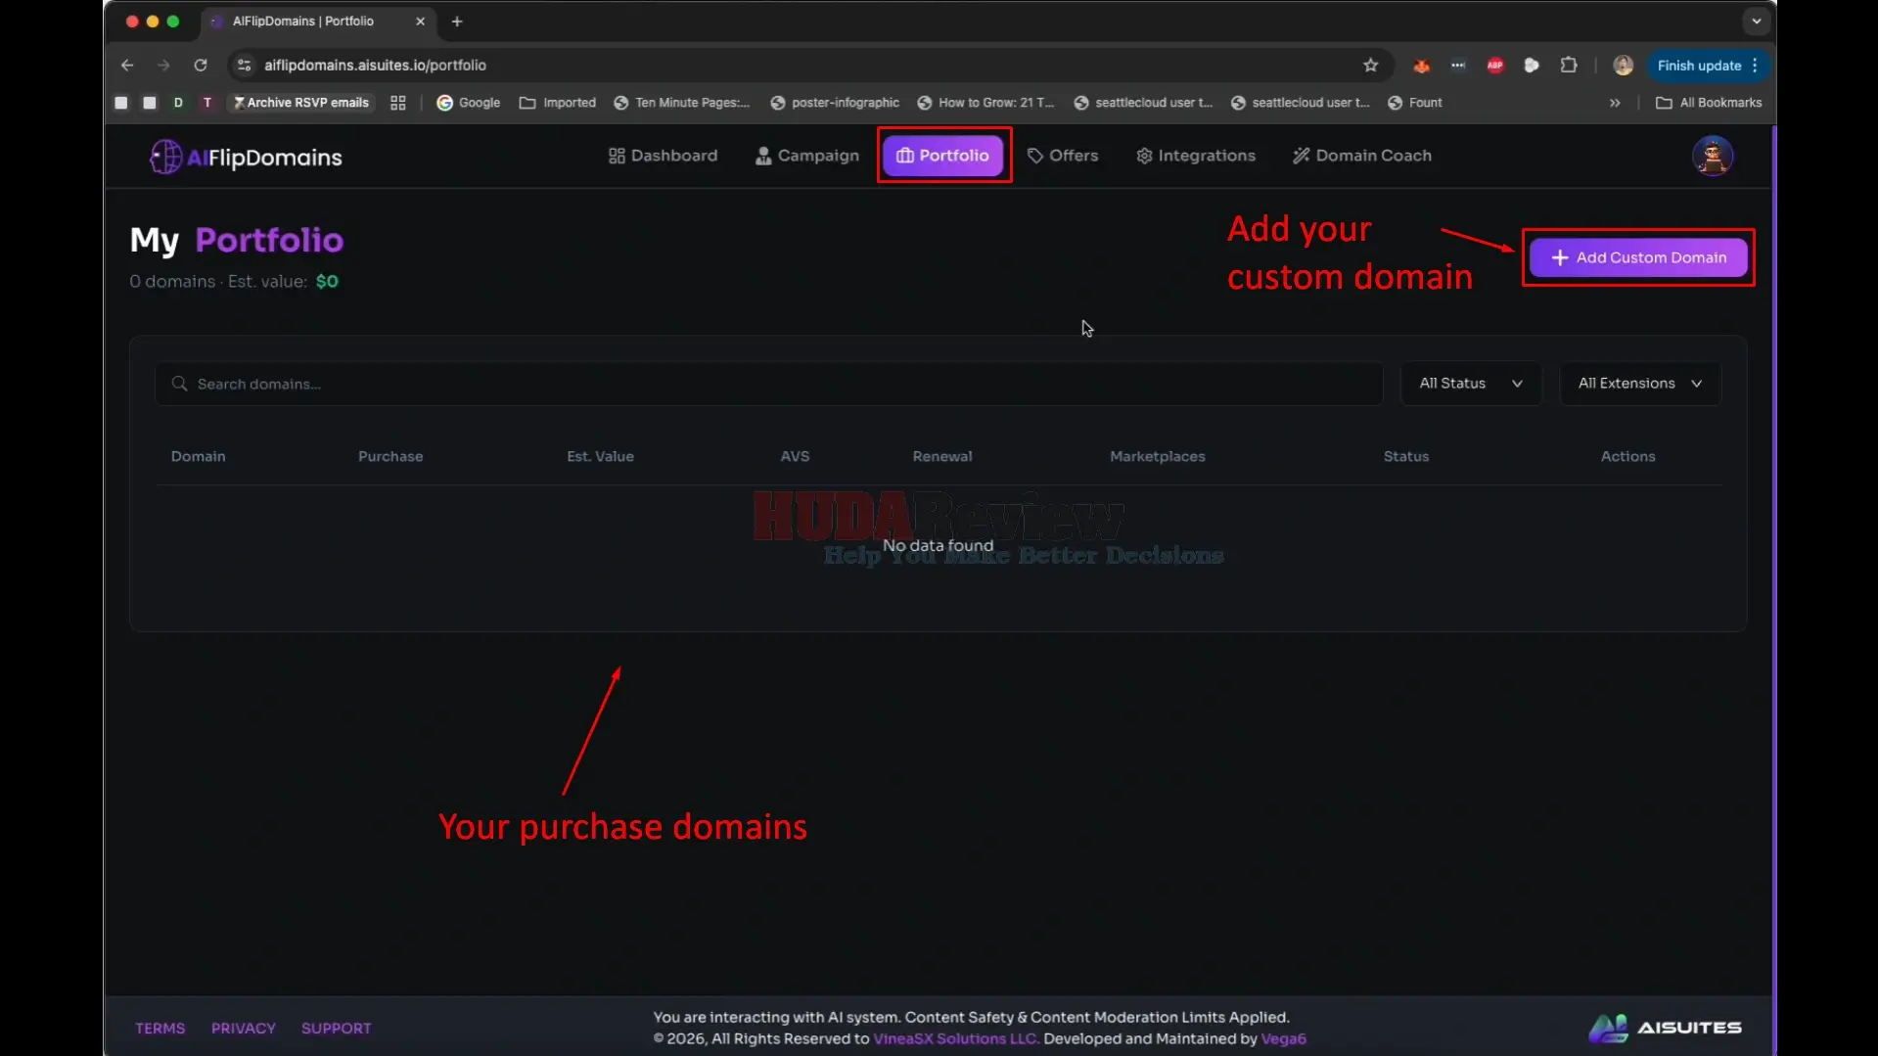Image resolution: width=1878 pixels, height=1056 pixels.
Task: Open the Google bookmark
Action: point(468,103)
